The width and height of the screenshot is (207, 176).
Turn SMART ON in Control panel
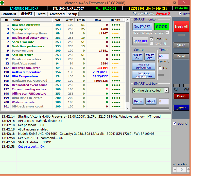click(x=137, y=57)
